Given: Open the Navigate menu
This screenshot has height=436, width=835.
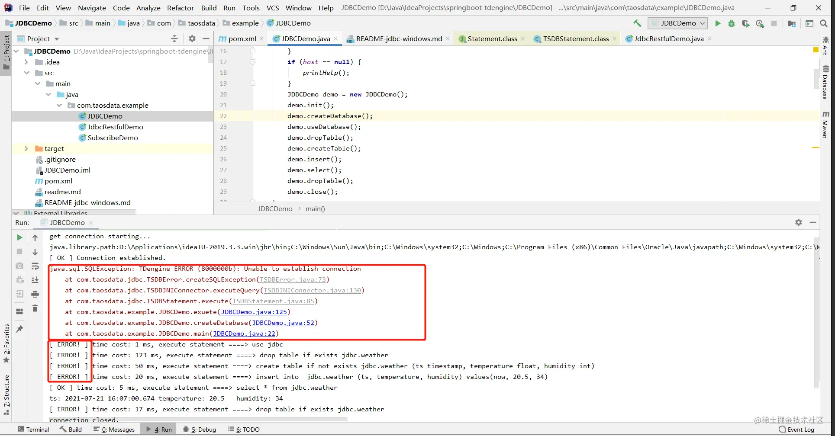Looking at the screenshot, I should [92, 8].
